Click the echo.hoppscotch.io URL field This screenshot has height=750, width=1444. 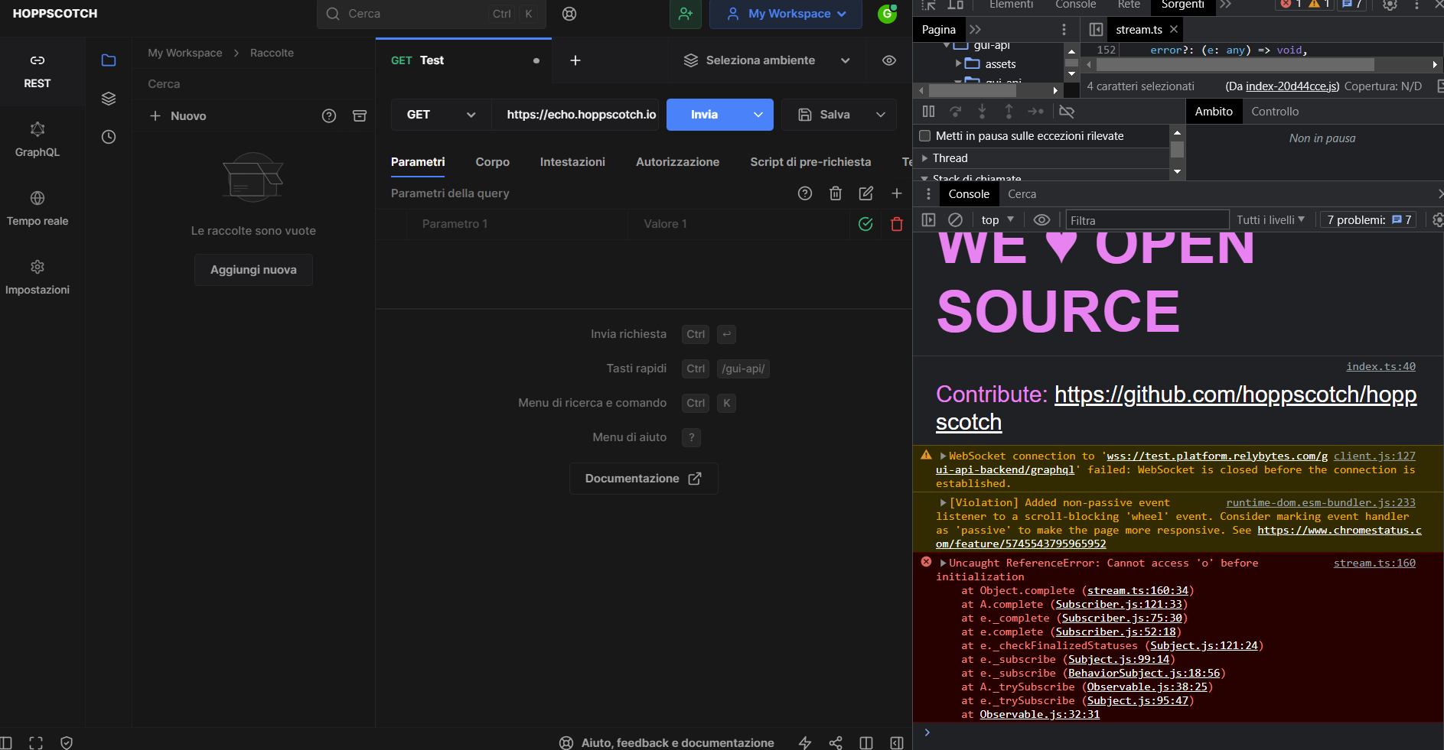pos(580,115)
